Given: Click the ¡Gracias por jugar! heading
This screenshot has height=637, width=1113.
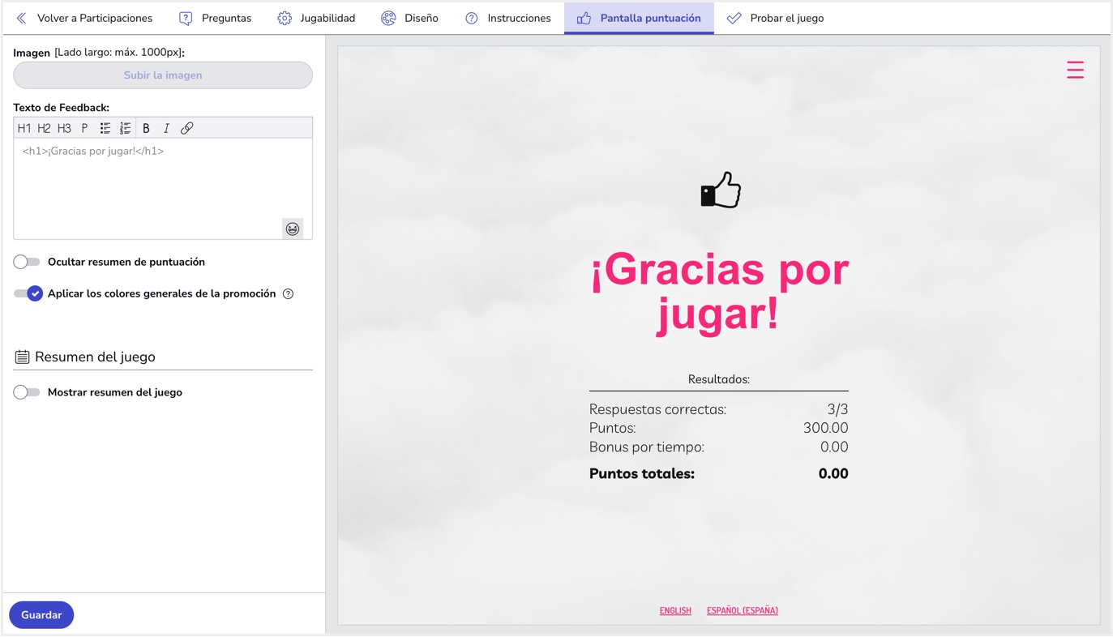Looking at the screenshot, I should pyautogui.click(x=719, y=292).
